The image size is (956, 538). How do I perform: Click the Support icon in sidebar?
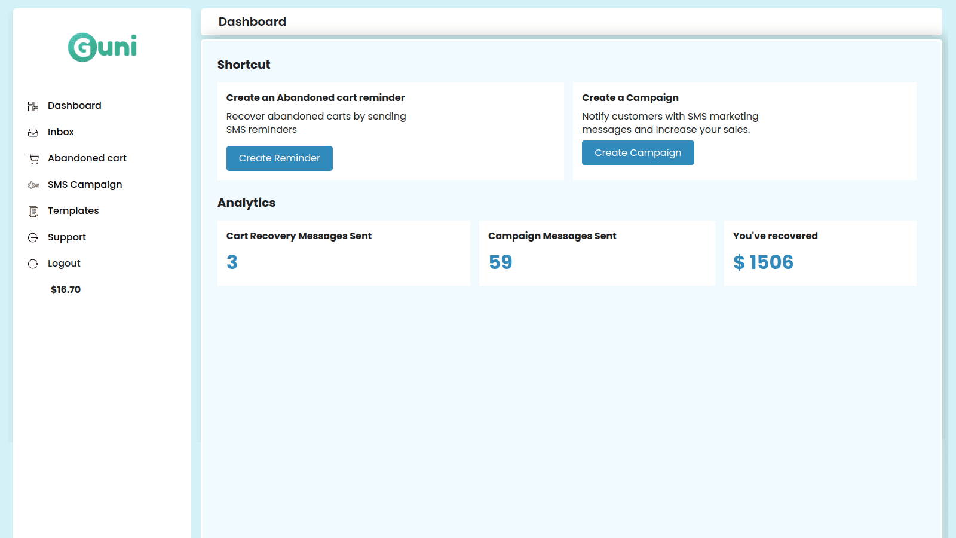(x=33, y=237)
